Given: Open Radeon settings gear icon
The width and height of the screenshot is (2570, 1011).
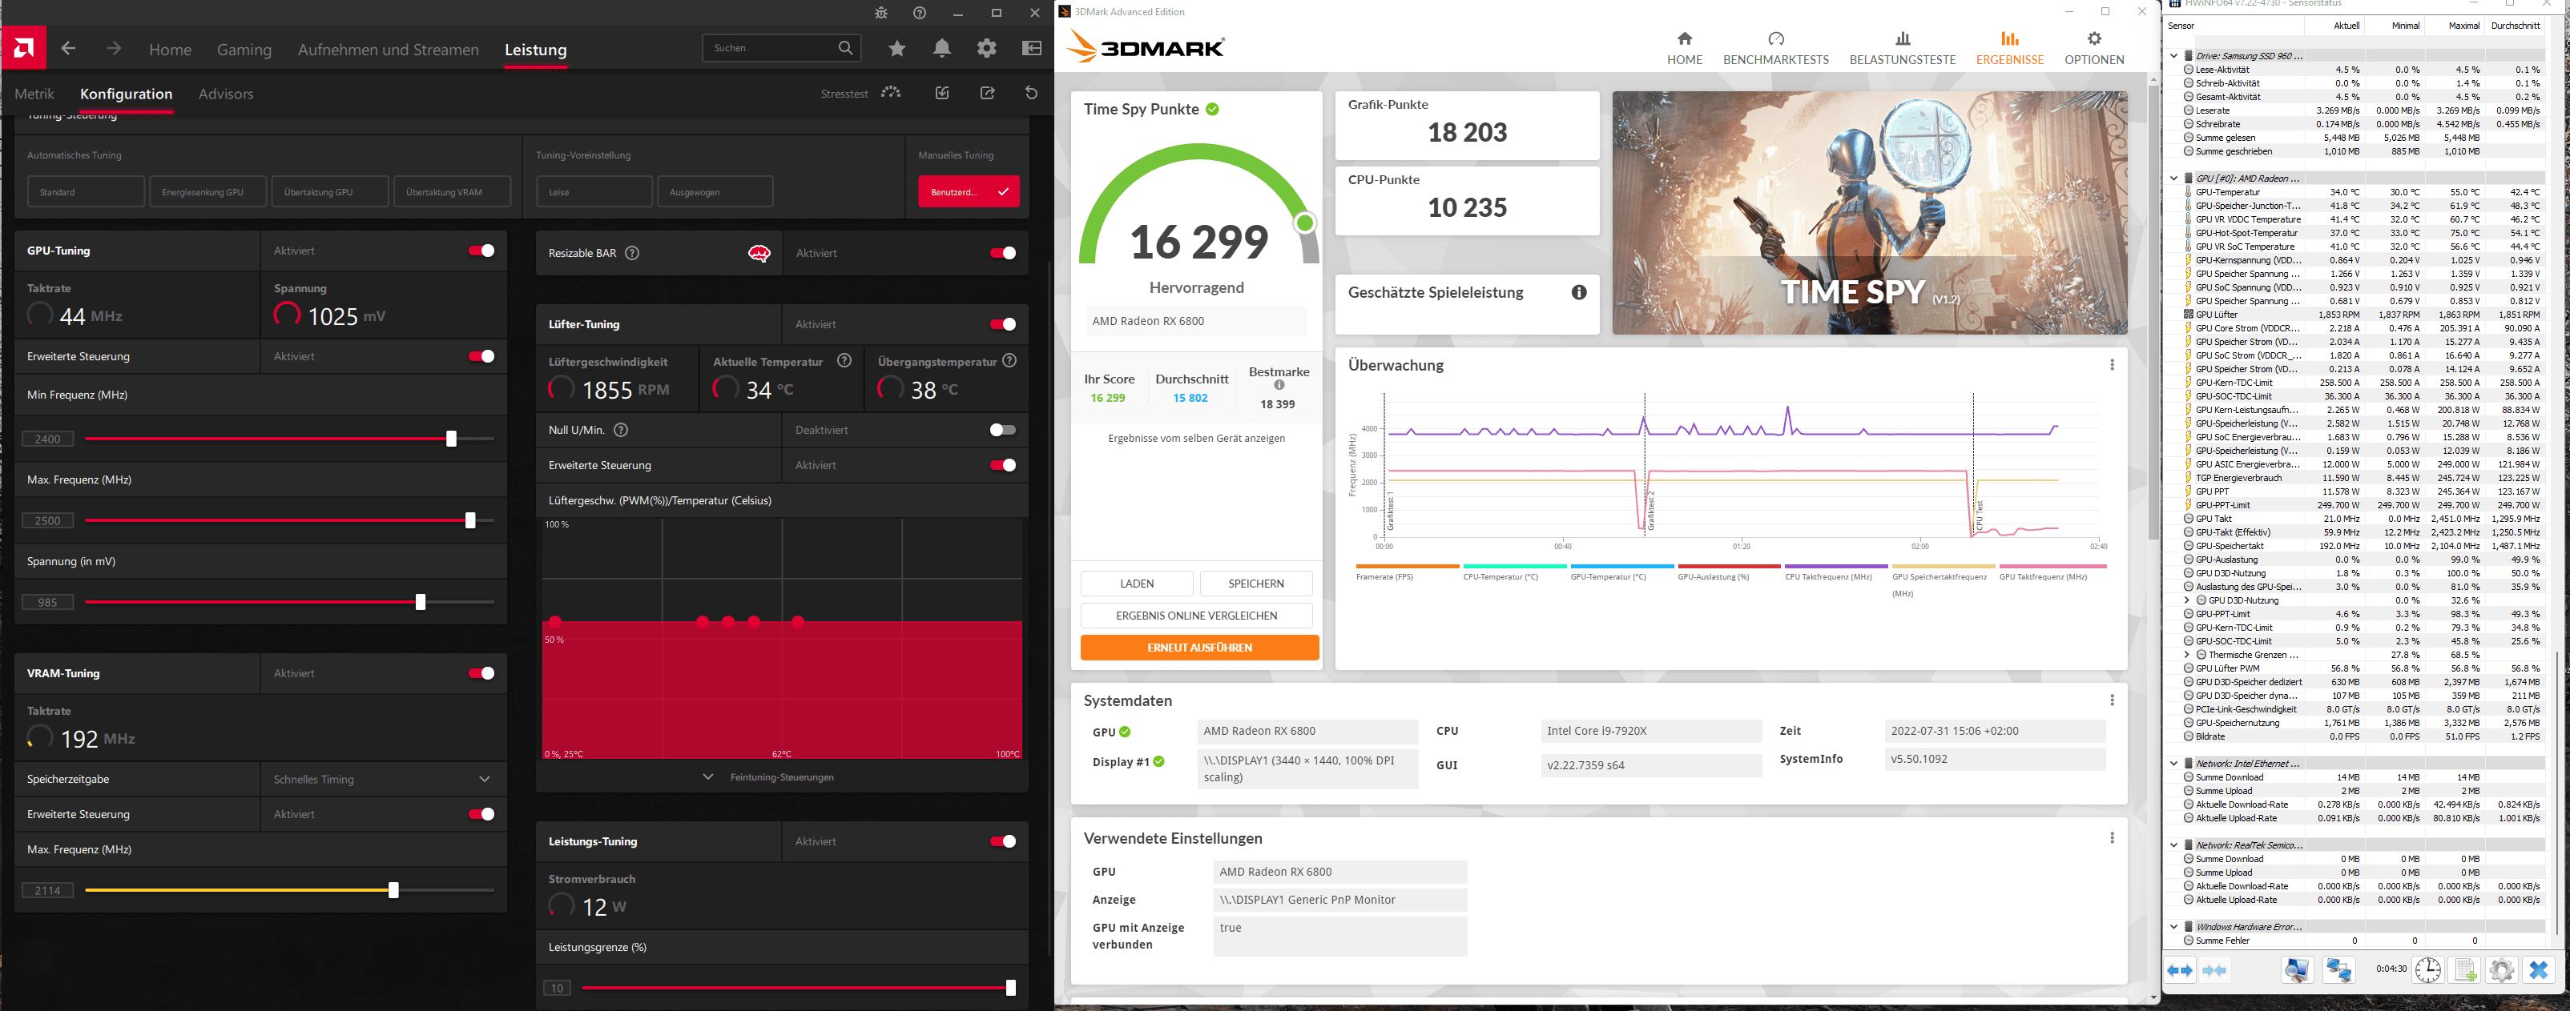Looking at the screenshot, I should [x=987, y=48].
